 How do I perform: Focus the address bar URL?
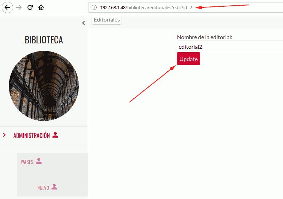146,7
